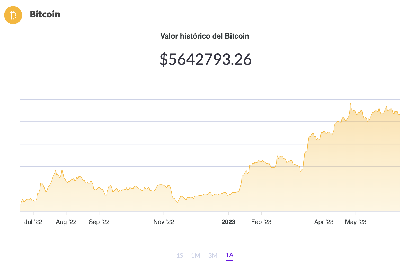Click the Valor histórico del Bitcoin title

(205, 36)
